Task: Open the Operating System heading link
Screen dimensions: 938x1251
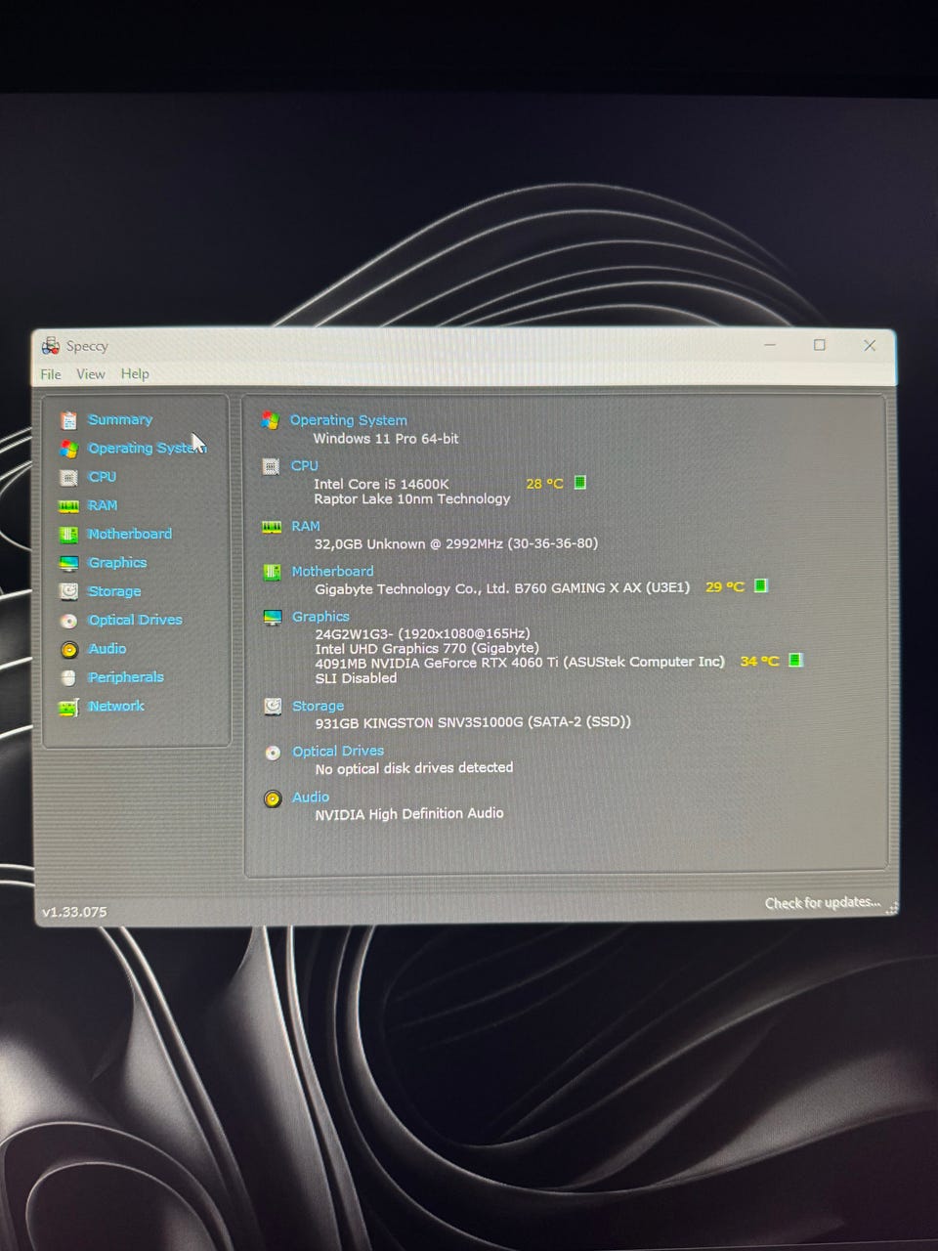Action: click(x=349, y=420)
